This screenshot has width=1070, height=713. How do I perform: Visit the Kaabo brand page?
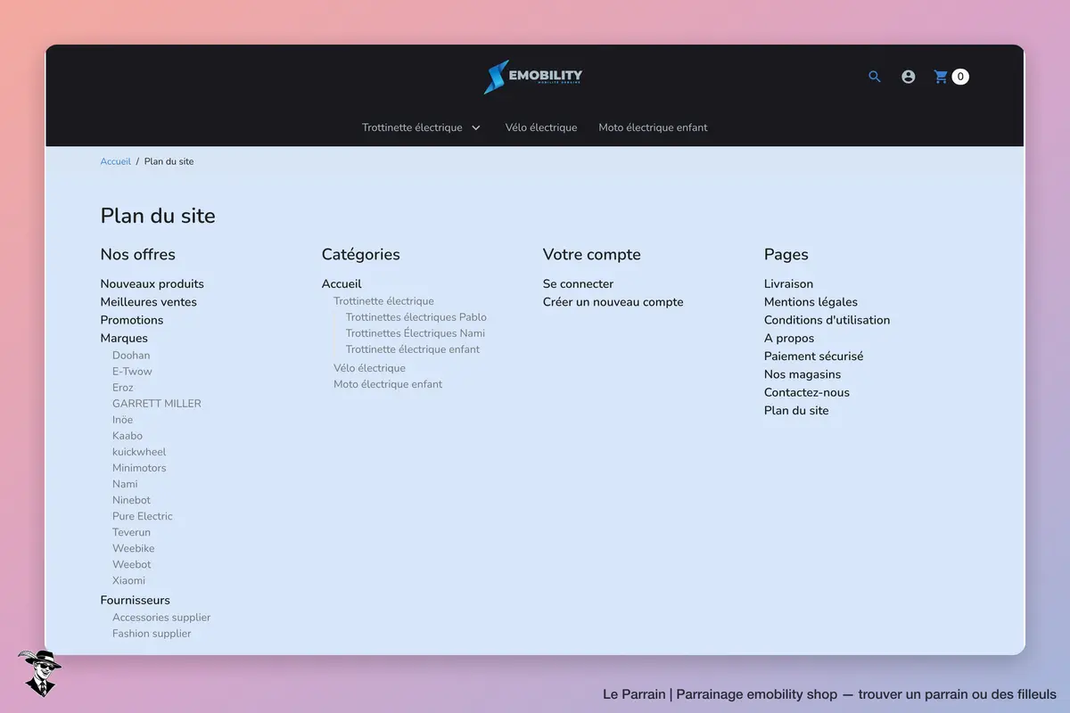click(x=128, y=436)
